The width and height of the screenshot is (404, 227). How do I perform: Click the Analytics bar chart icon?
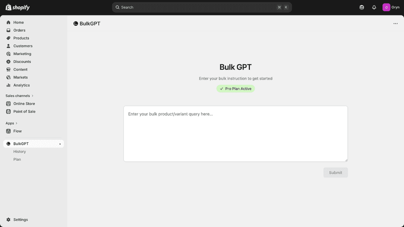pos(8,85)
